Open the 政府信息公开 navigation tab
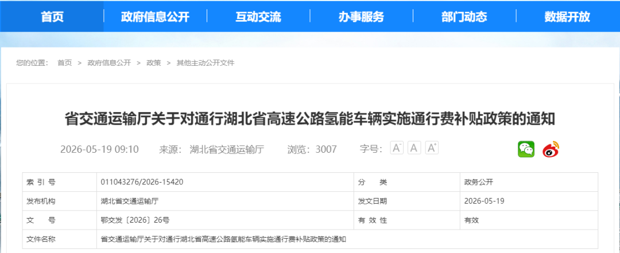The width and height of the screenshot is (620, 253). 155,17
